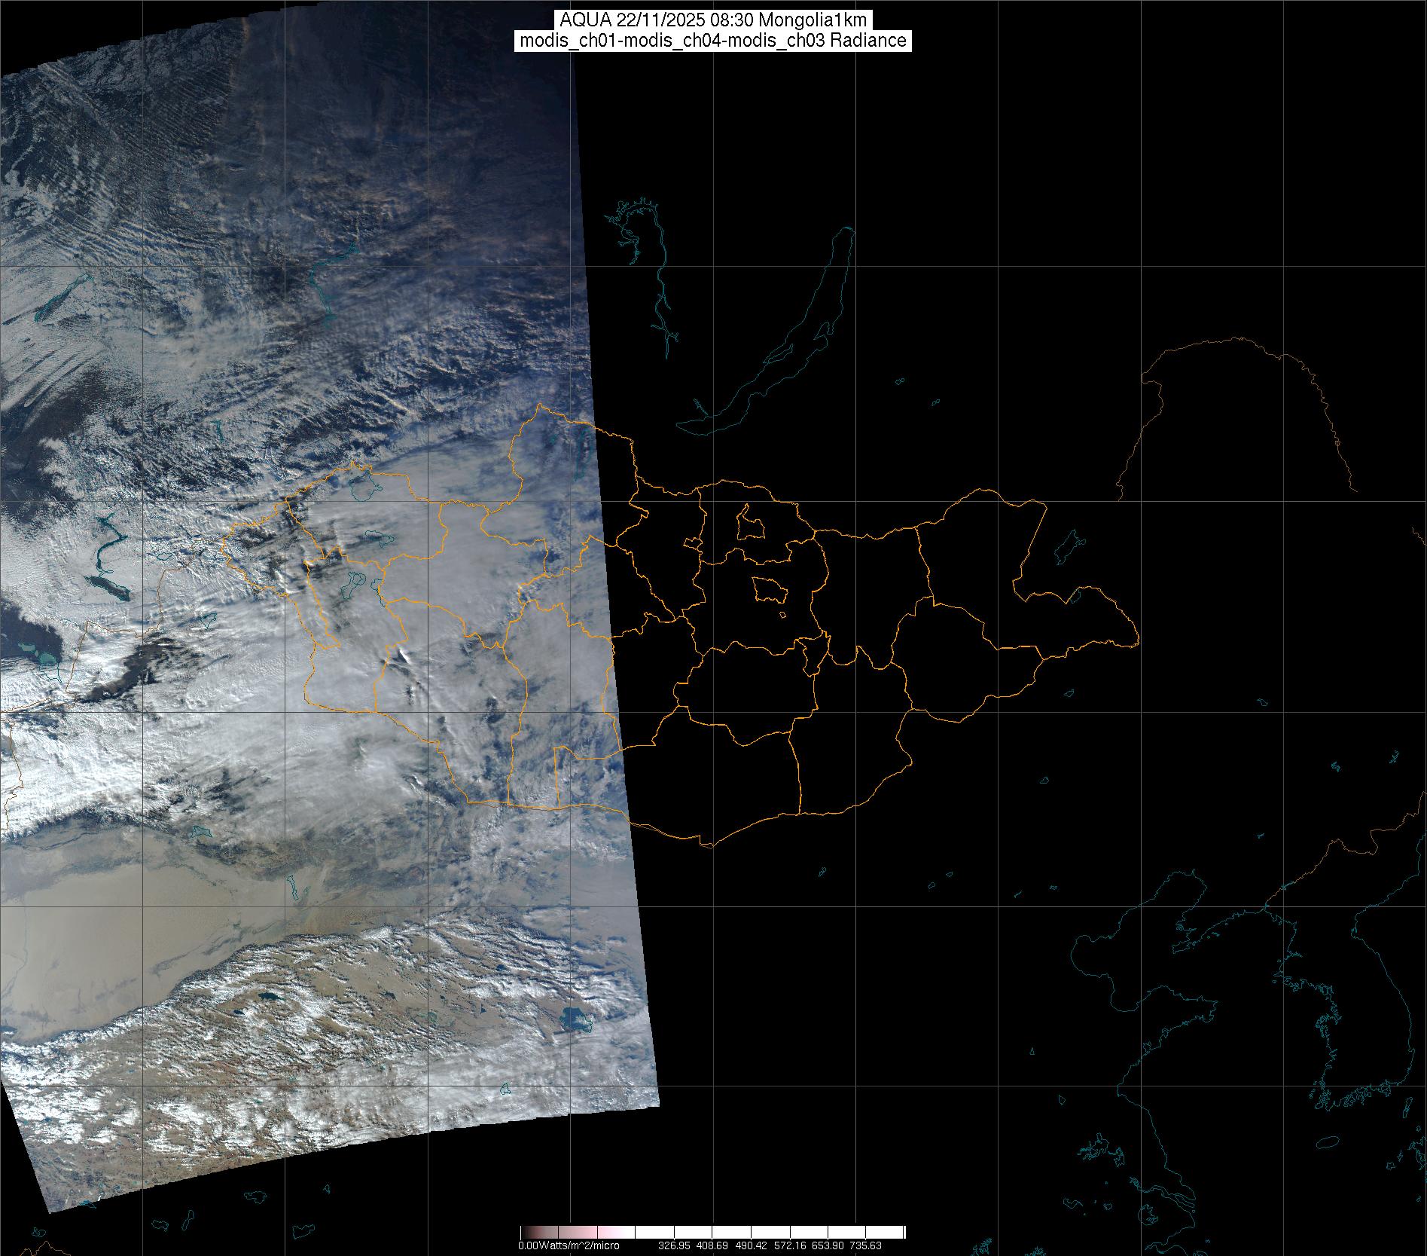Click the Hulun Lake outline east of Mongolia
The width and height of the screenshot is (1427, 1256).
tap(1067, 548)
